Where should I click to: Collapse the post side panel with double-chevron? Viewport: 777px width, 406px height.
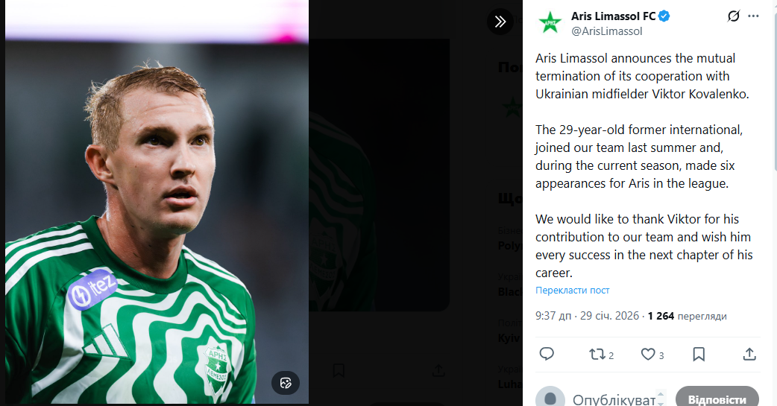[500, 22]
